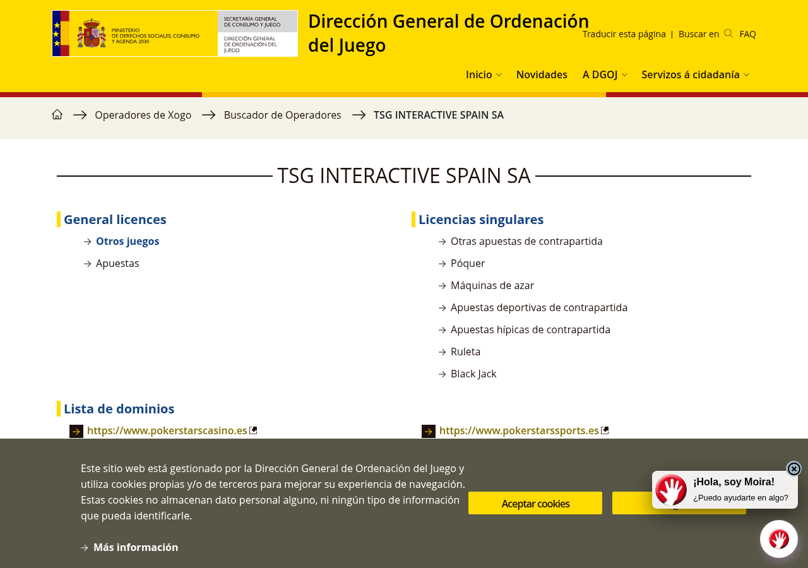Open the Póquer licence
Viewport: 808px width, 568px height.
coord(468,263)
